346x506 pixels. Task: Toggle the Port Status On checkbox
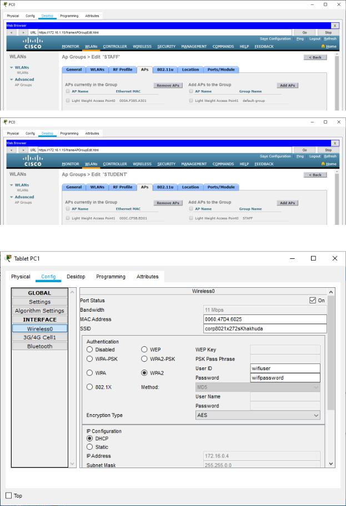[313, 301]
